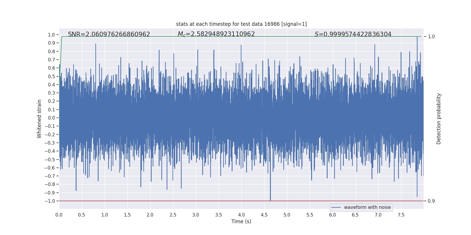Click the 'waveform with noise' legend label
The height and width of the screenshot is (235, 471).
click(367, 207)
